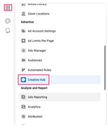108x129 pixels.
Task: Select Ads Reporting menu entry
Action: [x=60, y=97]
